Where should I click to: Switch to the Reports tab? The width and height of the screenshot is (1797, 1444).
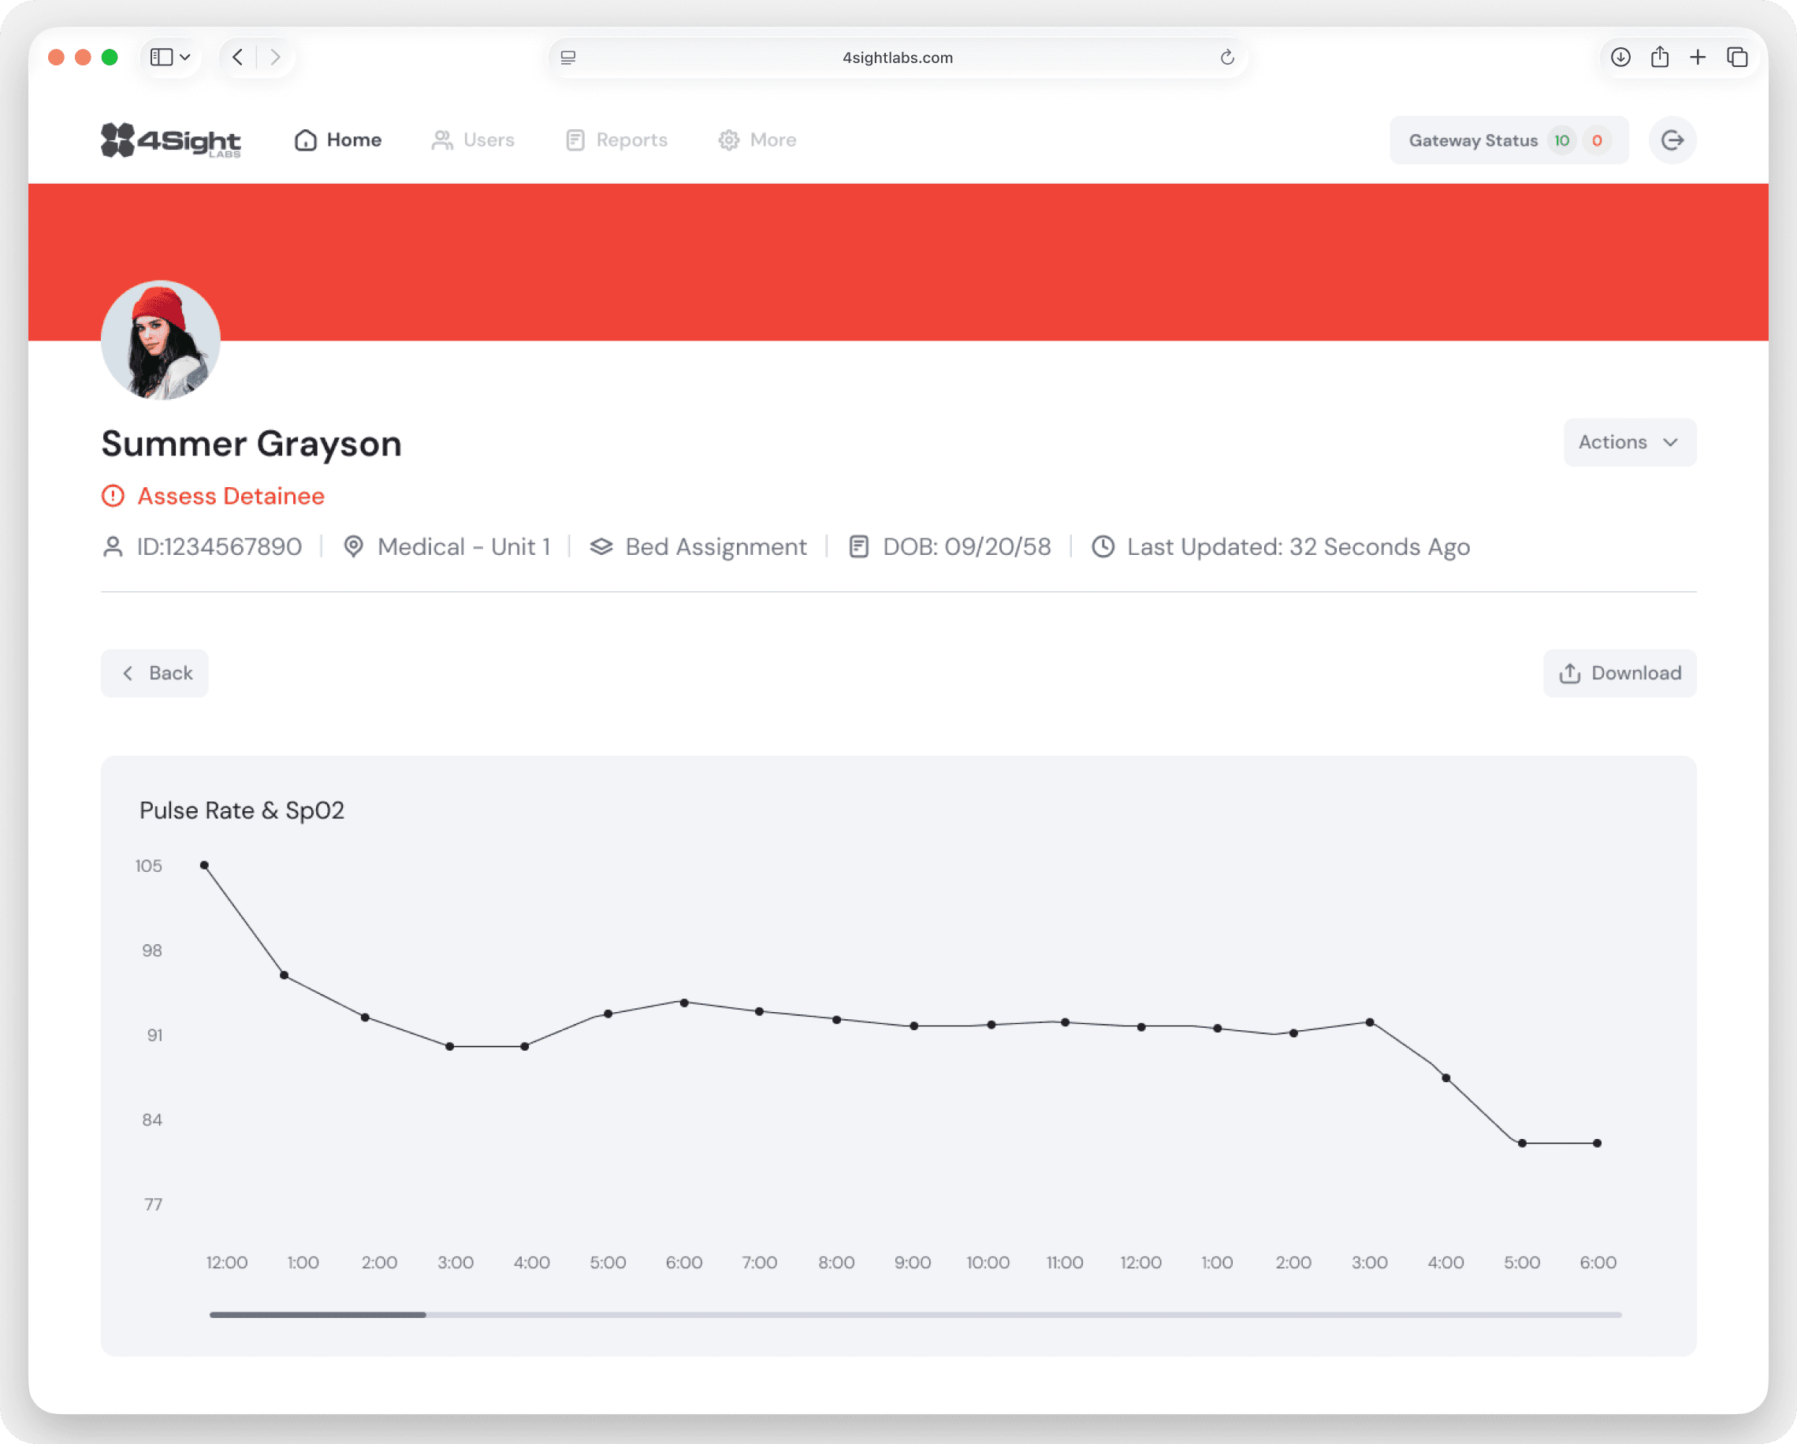616,140
